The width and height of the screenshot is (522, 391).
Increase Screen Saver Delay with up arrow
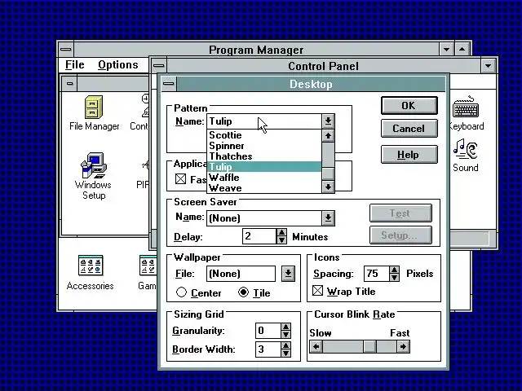281,232
